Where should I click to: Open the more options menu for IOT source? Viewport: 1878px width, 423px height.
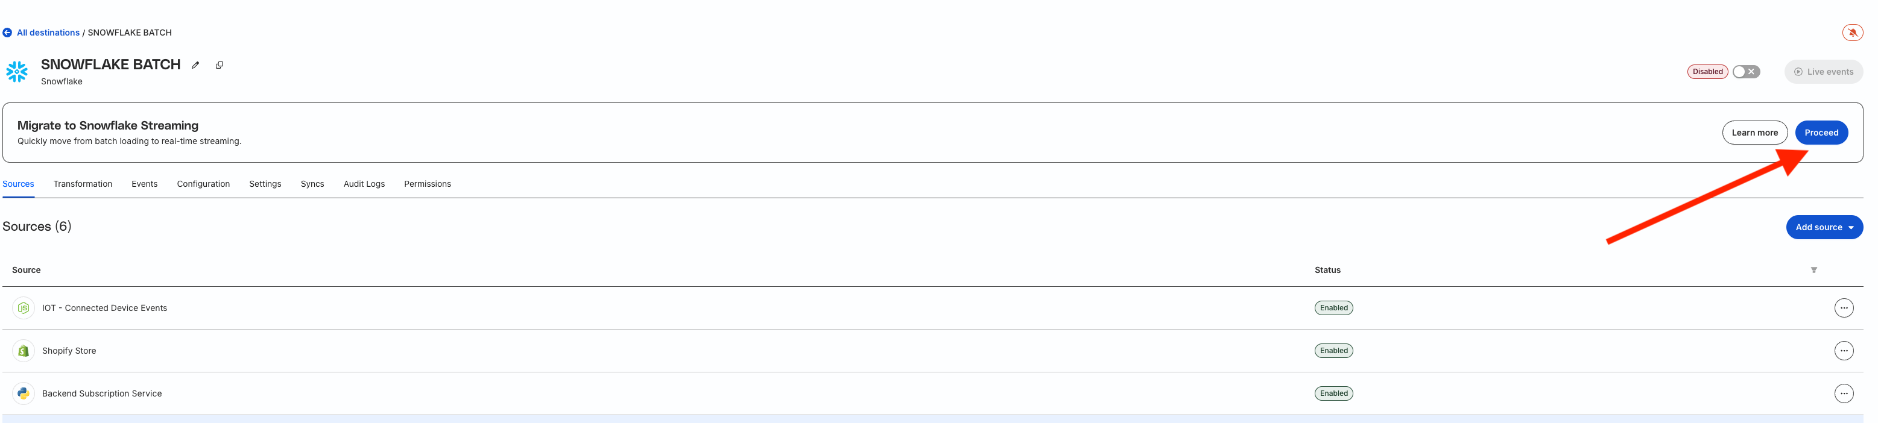coord(1844,308)
